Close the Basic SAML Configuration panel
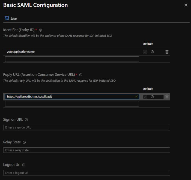191x180 pixels. click(186, 5)
